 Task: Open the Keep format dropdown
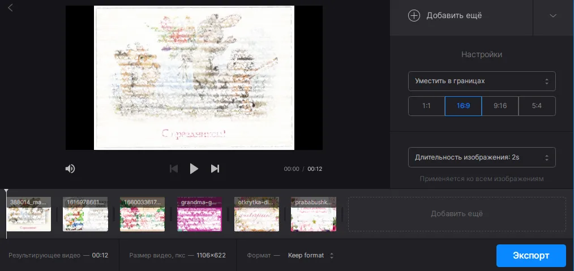310,255
